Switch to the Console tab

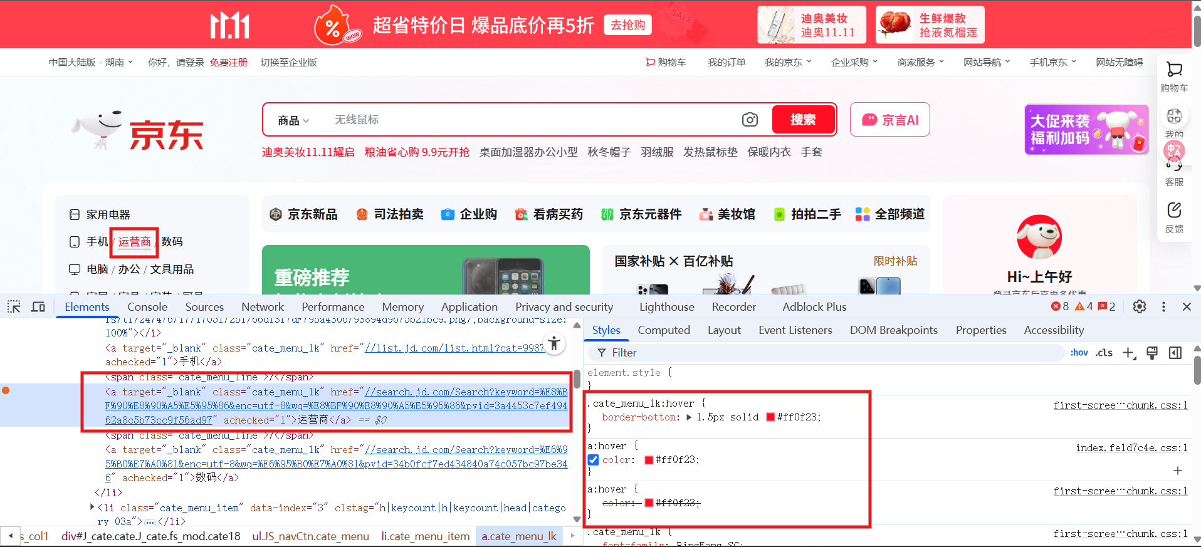click(x=147, y=306)
